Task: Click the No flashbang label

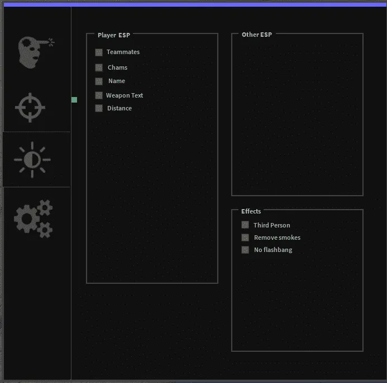Action: 273,250
